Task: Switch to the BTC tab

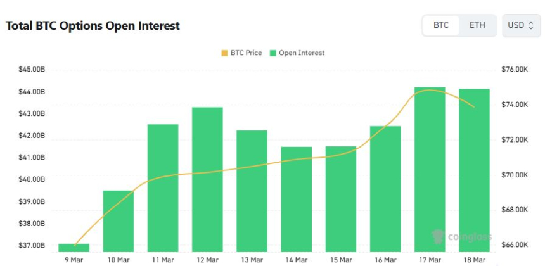Action: click(x=441, y=25)
